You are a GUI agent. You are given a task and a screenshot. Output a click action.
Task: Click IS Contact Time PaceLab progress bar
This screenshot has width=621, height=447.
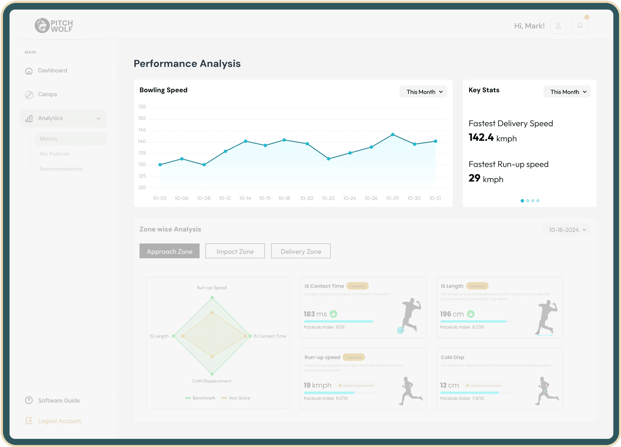(x=341, y=321)
